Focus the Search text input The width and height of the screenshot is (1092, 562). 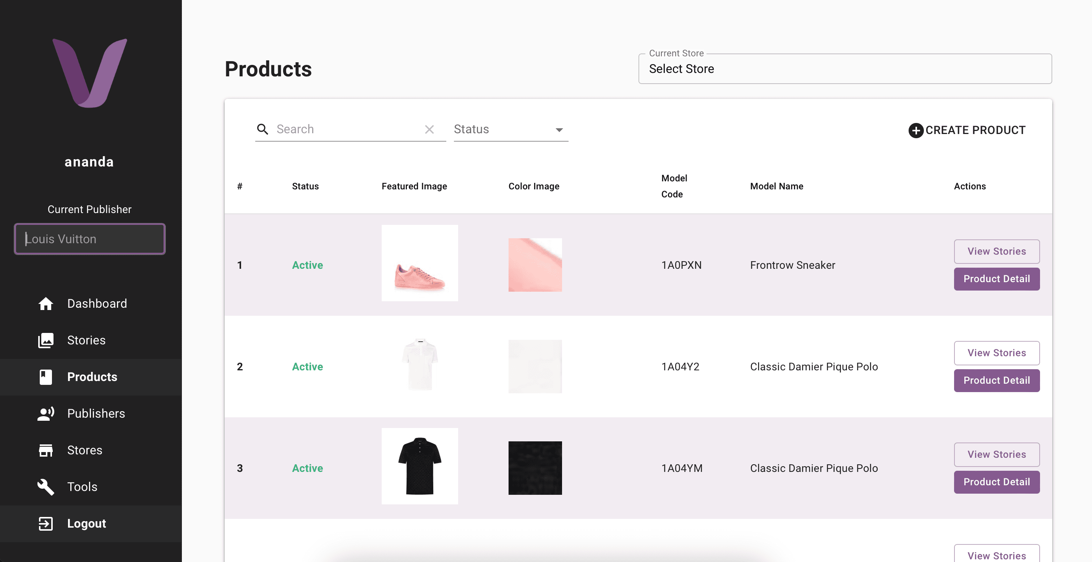click(x=345, y=129)
